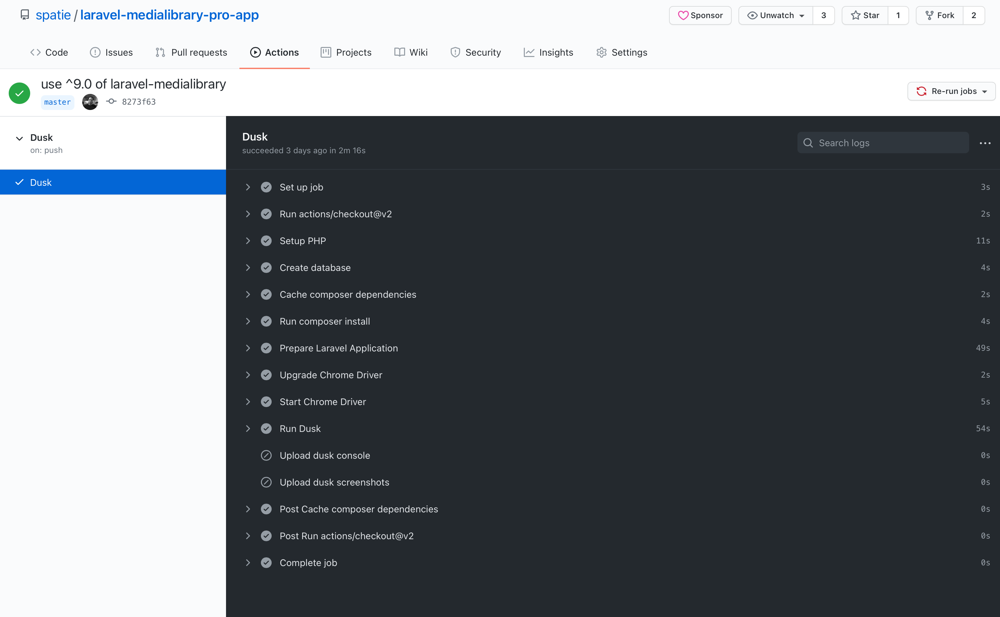Open the master branch link
The width and height of the screenshot is (1000, 617).
coord(58,102)
